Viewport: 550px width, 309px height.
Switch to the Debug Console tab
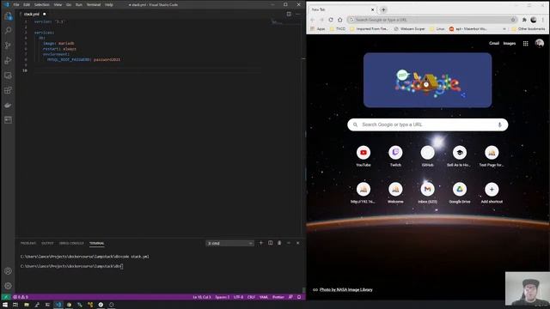71,243
